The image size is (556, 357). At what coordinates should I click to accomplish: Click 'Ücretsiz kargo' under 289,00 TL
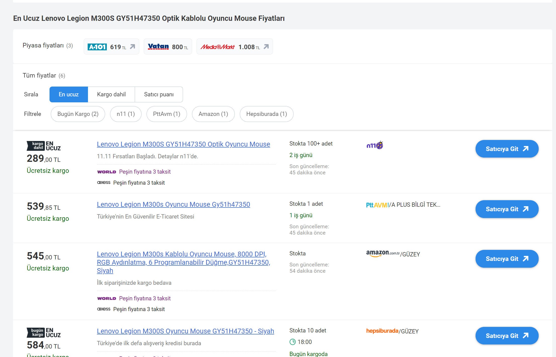48,171
